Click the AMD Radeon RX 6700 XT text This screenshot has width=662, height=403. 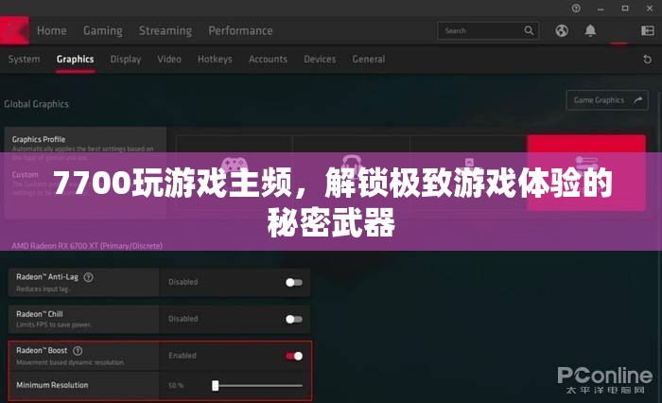pyautogui.click(x=87, y=246)
